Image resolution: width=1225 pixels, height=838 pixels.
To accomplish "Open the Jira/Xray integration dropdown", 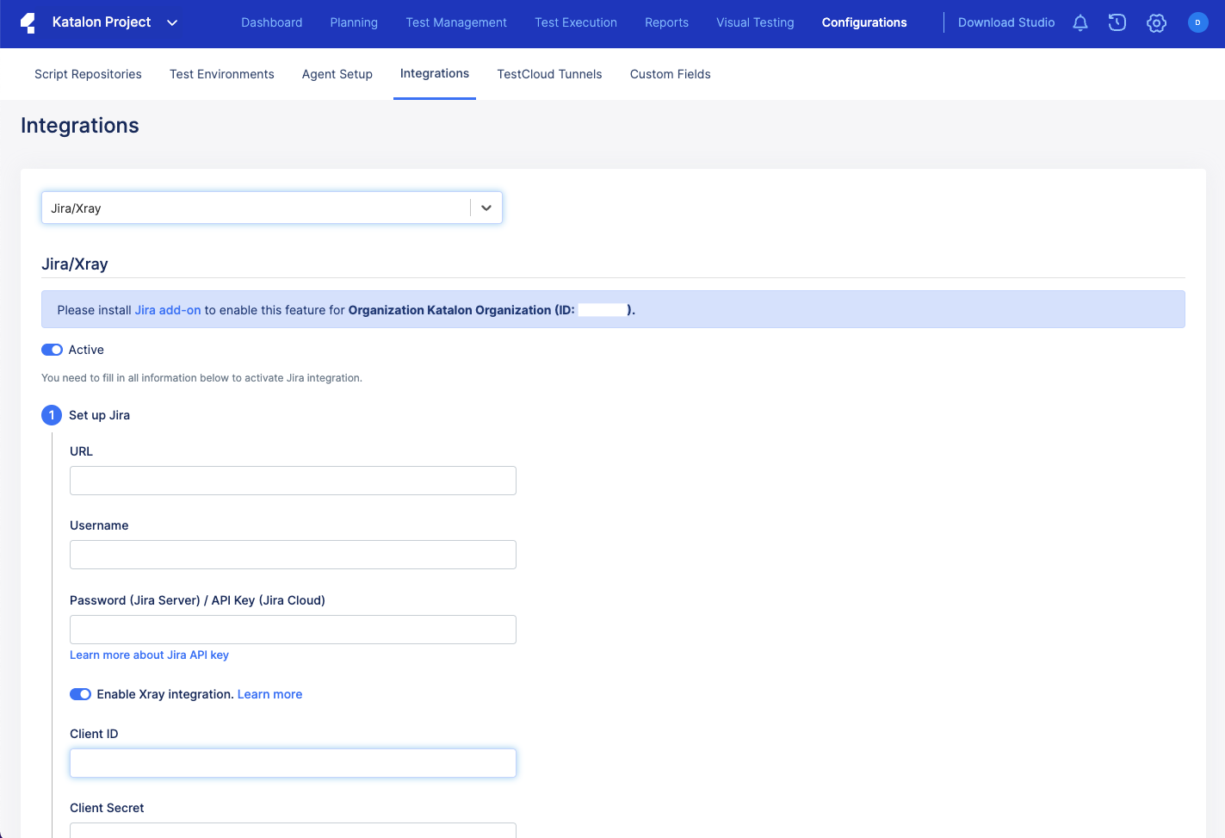I will pyautogui.click(x=272, y=208).
